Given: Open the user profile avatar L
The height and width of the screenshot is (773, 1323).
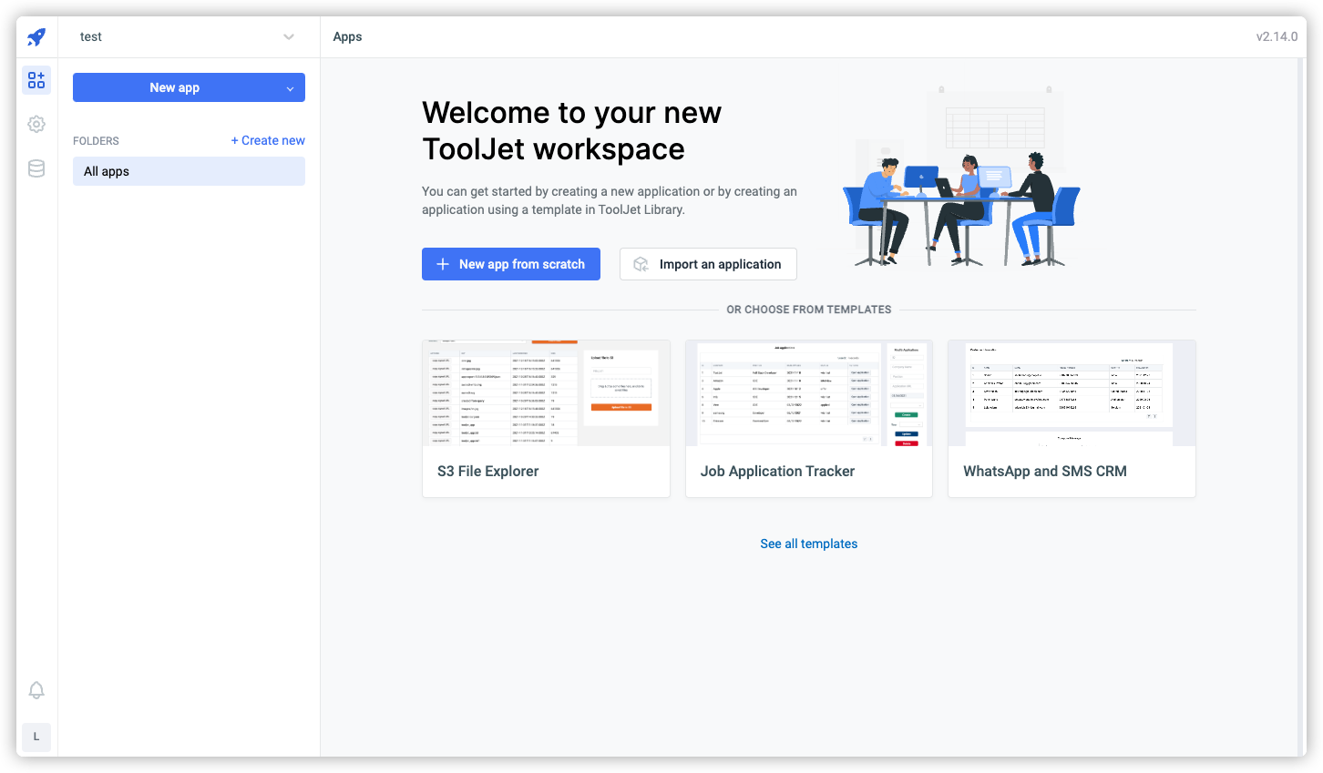Looking at the screenshot, I should [36, 737].
